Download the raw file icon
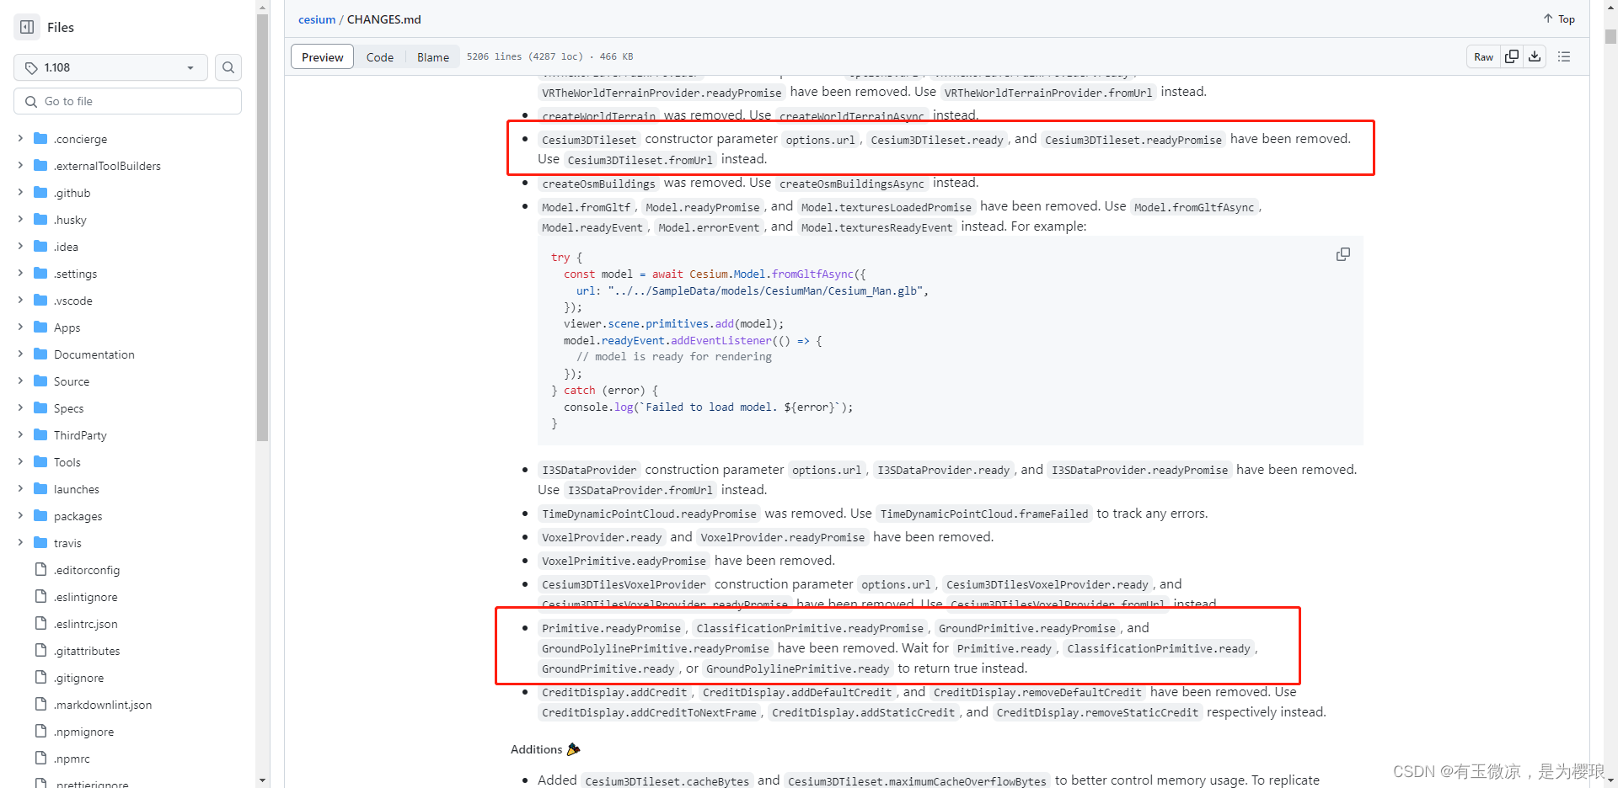Screen dimensions: 1618x788 click(x=1535, y=56)
